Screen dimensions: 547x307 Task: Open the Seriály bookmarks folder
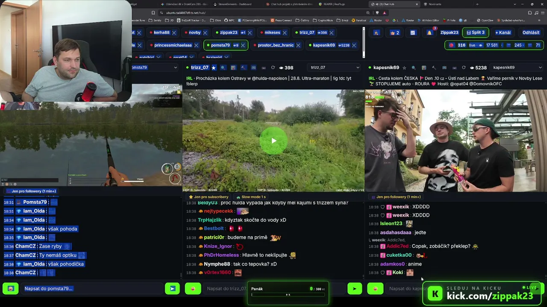point(155,20)
